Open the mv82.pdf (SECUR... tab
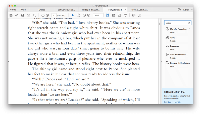Screen dimensions: 201x115 click(91, 10)
